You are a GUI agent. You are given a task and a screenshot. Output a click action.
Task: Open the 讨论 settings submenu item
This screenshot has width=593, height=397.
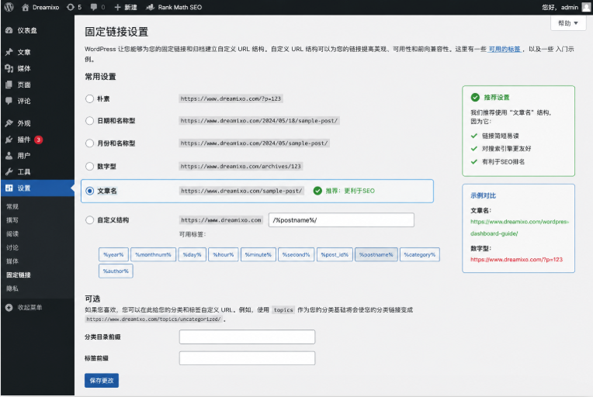(x=12, y=247)
